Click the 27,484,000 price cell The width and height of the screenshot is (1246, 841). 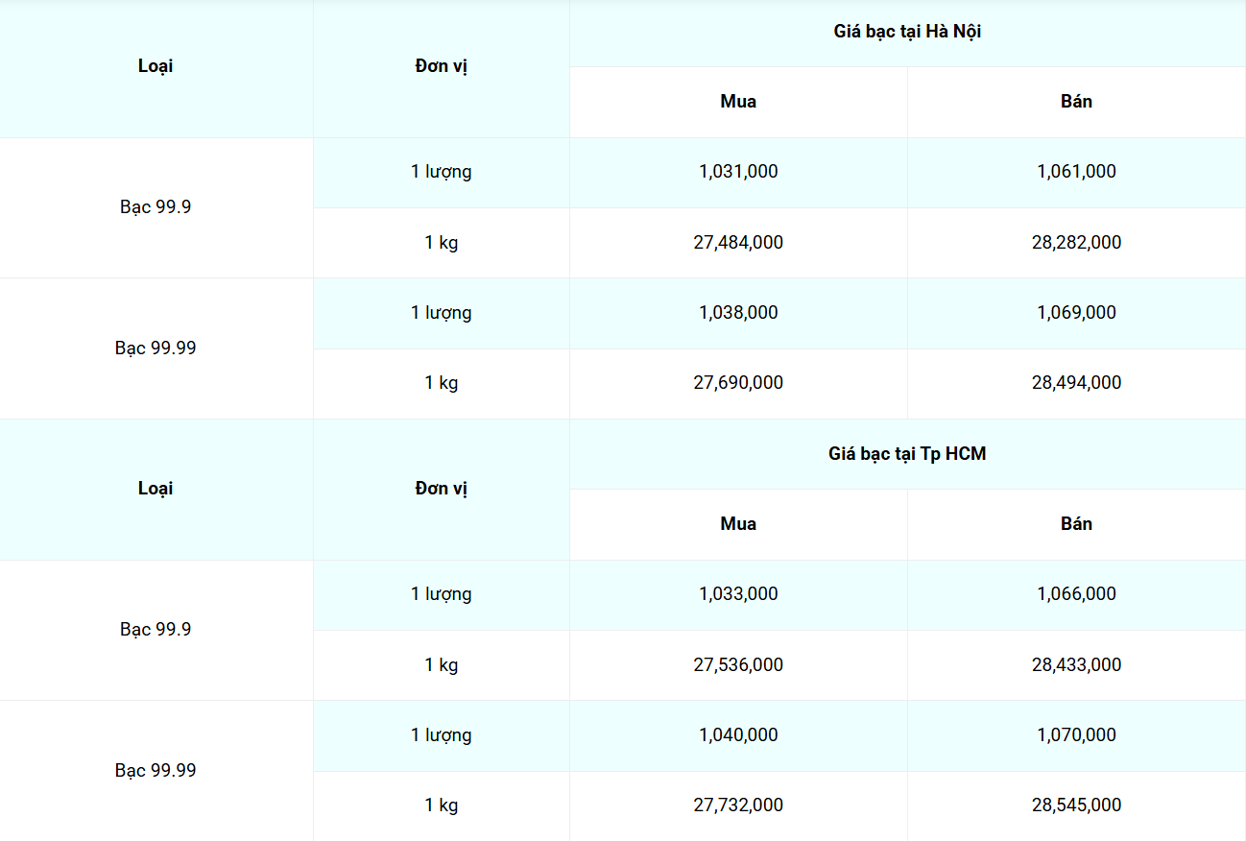pyautogui.click(x=738, y=242)
